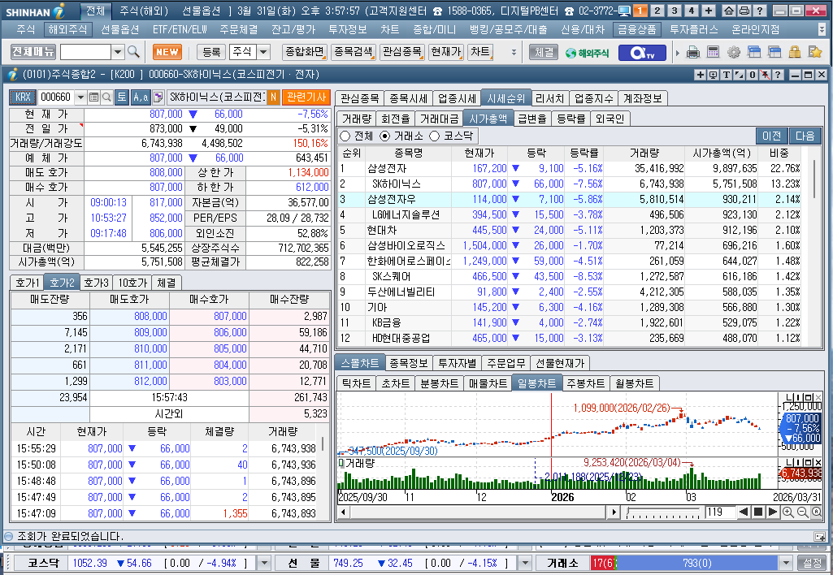Click the orange NEW button
The height and width of the screenshot is (575, 833).
pyautogui.click(x=167, y=52)
